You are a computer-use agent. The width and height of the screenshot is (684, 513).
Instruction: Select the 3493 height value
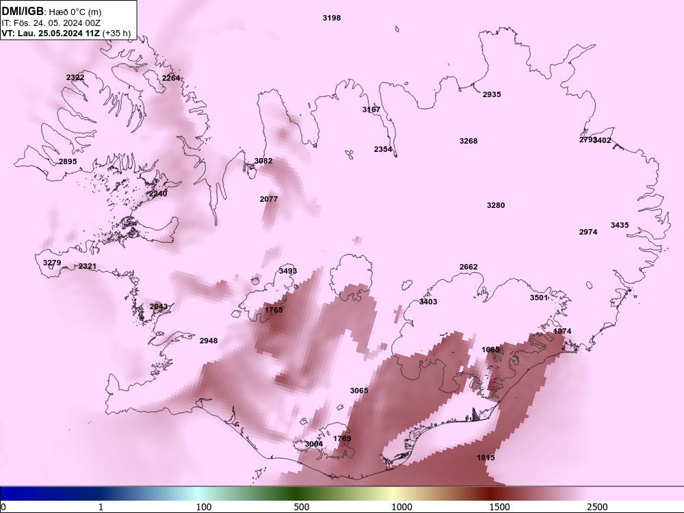(x=288, y=271)
